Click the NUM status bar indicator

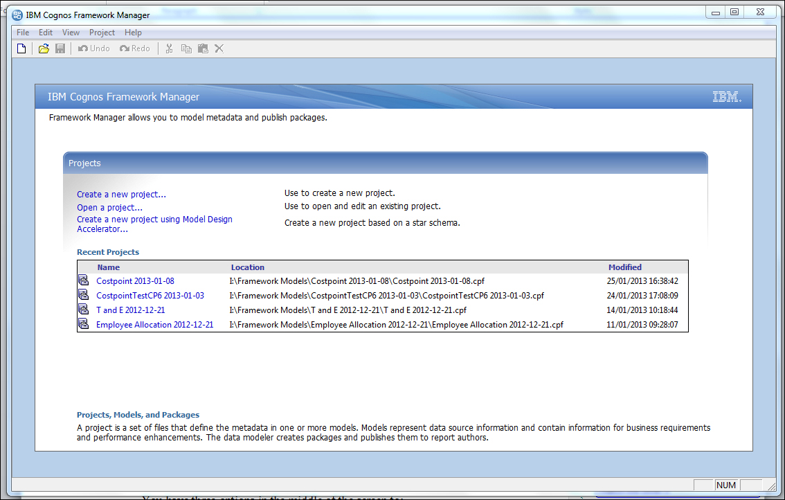pos(726,485)
